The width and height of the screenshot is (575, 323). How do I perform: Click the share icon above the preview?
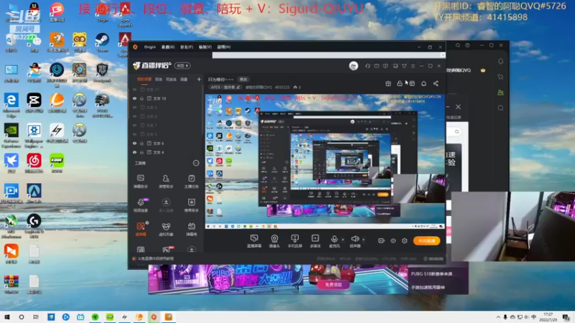(x=436, y=83)
